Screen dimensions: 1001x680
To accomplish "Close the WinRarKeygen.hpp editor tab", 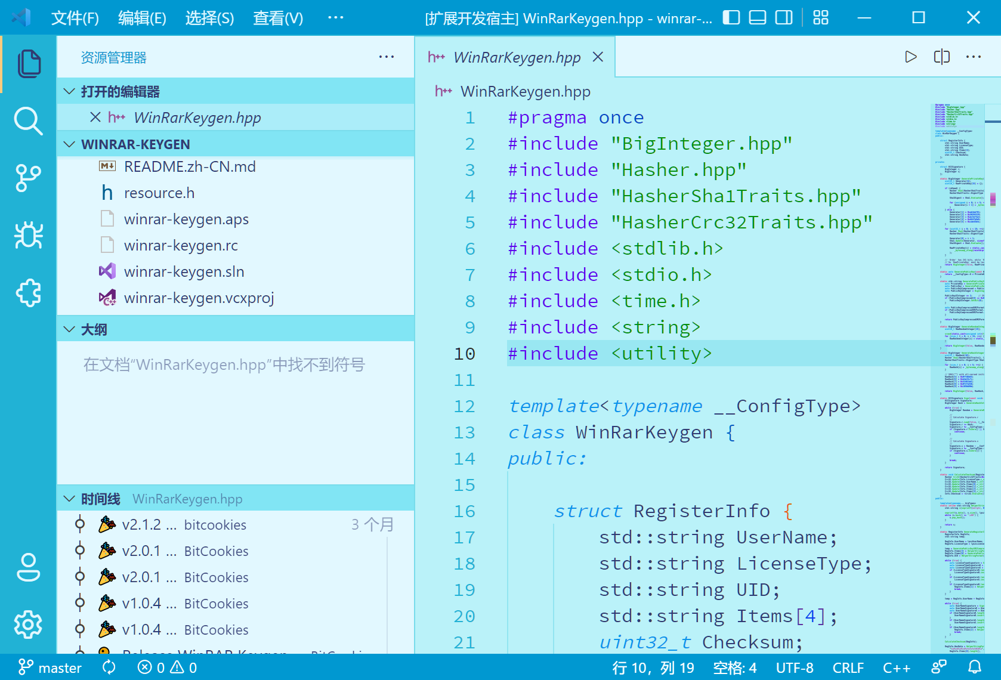I will [598, 57].
